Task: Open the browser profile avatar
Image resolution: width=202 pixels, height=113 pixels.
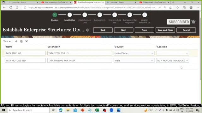Action: pyautogui.click(x=191, y=8)
